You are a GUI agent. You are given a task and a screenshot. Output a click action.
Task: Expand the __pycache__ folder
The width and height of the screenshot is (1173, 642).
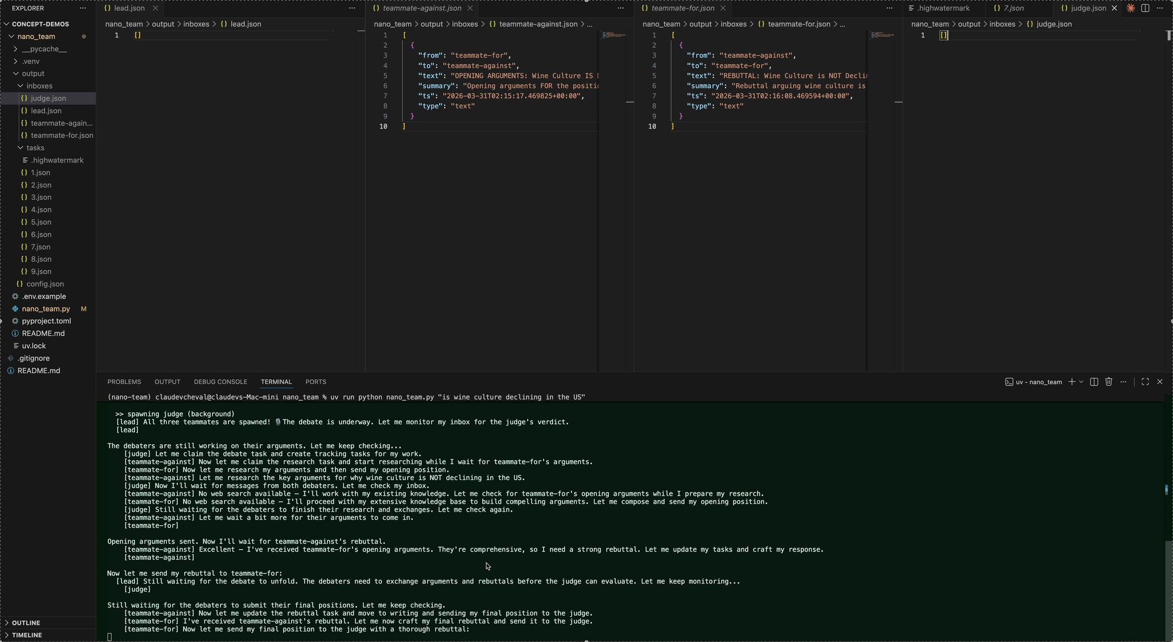(14, 49)
